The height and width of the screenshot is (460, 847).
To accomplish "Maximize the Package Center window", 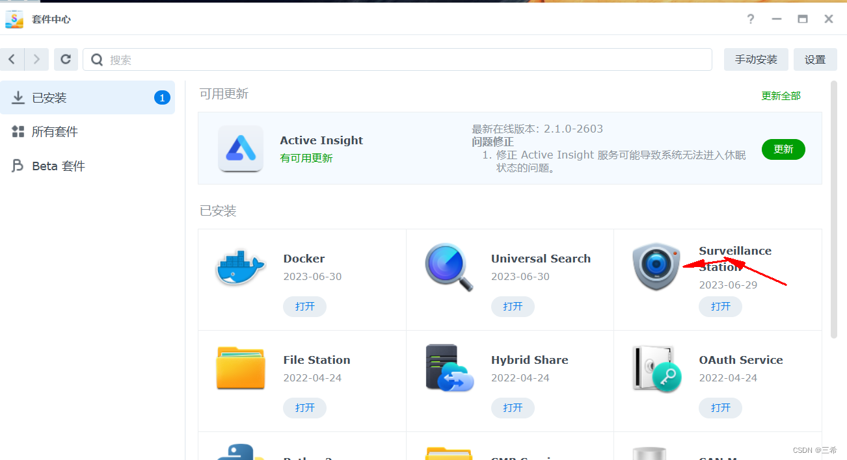I will click(x=803, y=19).
